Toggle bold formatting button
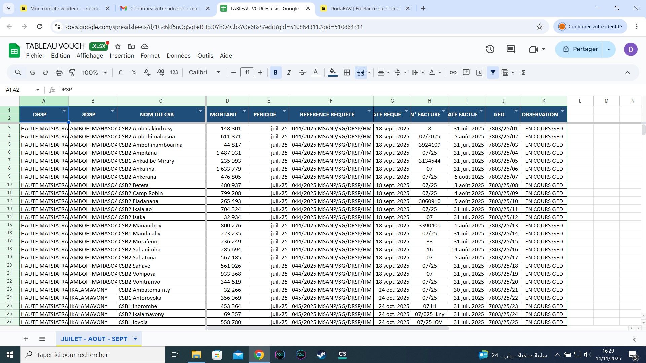The height and width of the screenshot is (363, 646). [276, 72]
